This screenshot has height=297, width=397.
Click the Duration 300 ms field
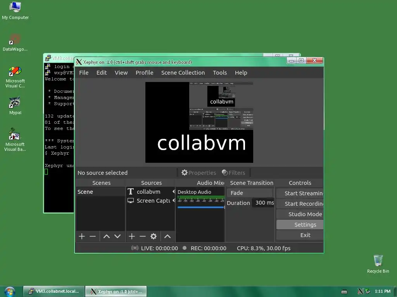(263, 203)
